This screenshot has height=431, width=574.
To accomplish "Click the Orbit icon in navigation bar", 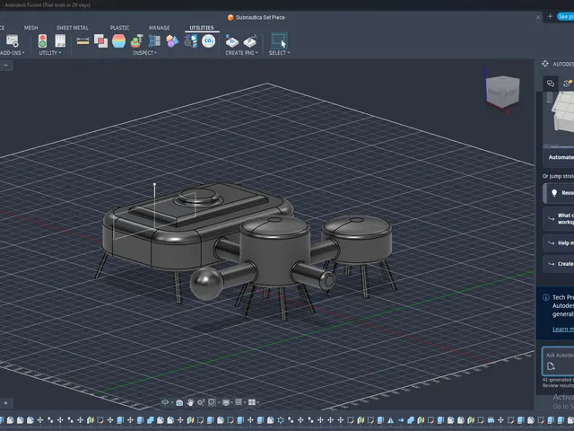I will (x=165, y=402).
